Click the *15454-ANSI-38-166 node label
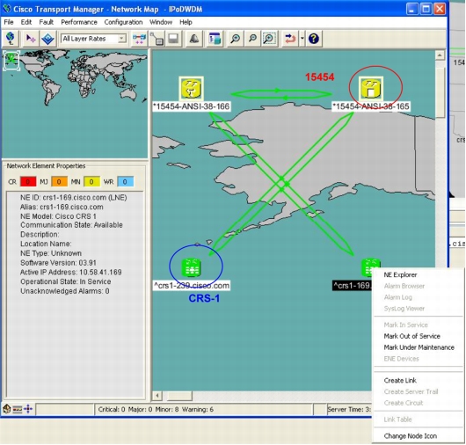Image resolution: width=466 pixels, height=445 pixels. click(x=192, y=106)
